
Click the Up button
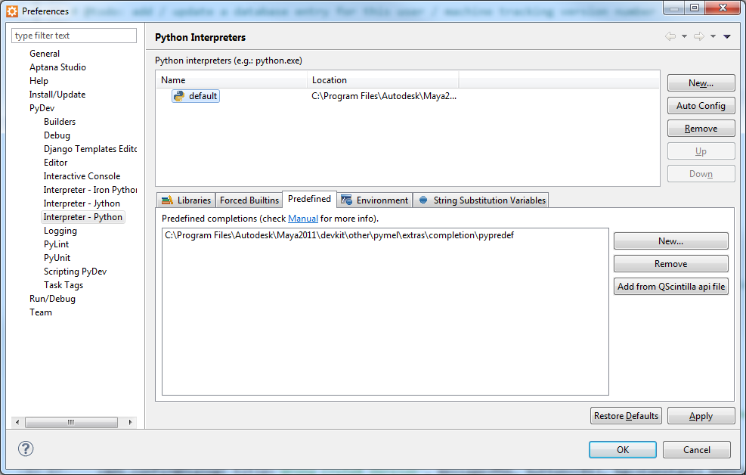tap(701, 151)
